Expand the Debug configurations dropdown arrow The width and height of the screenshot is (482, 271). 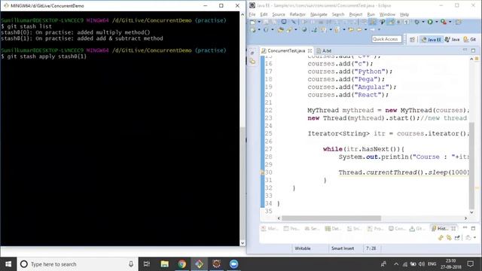(423, 22)
